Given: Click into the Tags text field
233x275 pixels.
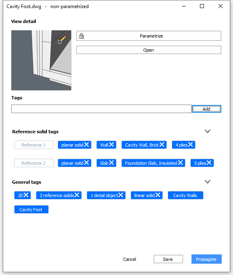Looking at the screenshot, I should [101, 109].
